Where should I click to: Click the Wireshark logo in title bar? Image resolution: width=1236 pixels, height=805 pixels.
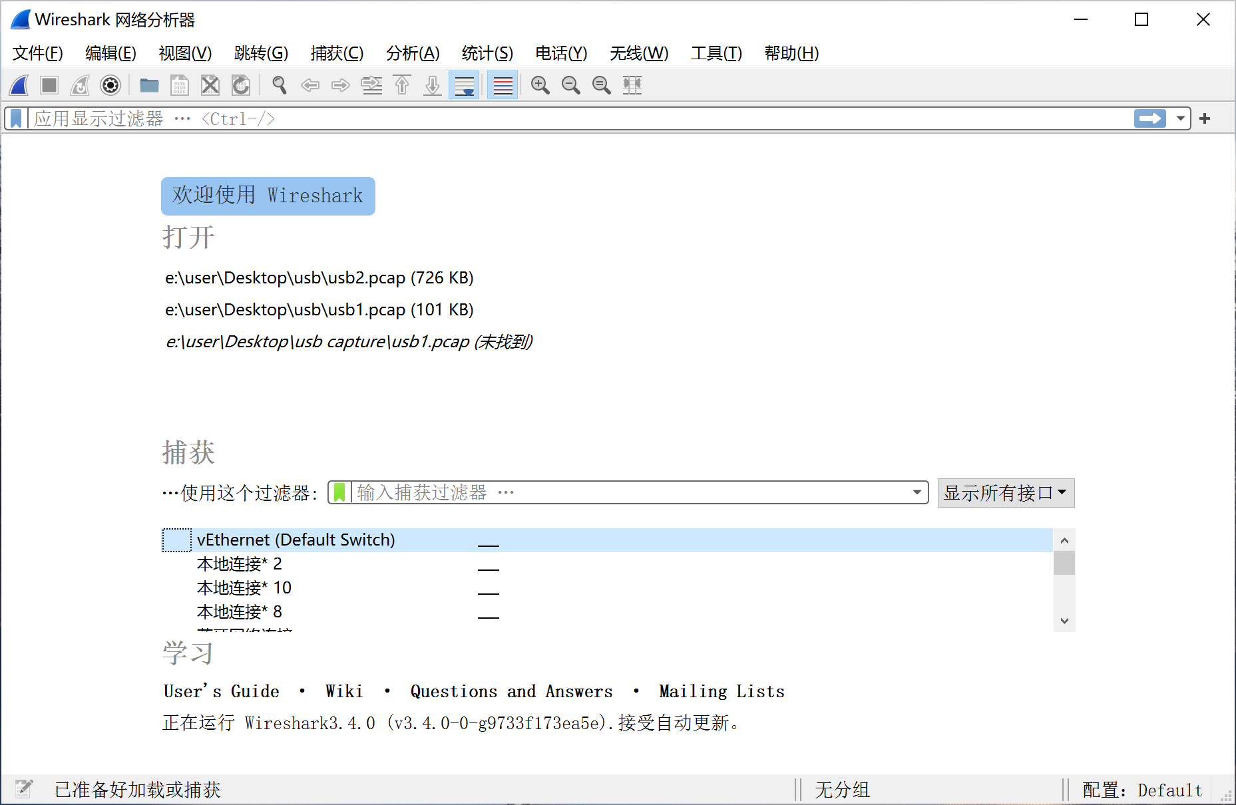coord(21,20)
